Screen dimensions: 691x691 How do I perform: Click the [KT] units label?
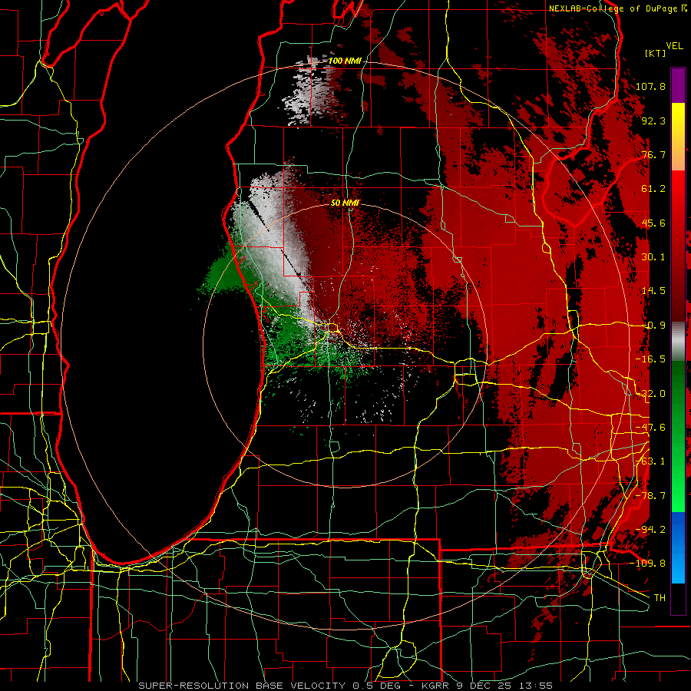click(656, 53)
